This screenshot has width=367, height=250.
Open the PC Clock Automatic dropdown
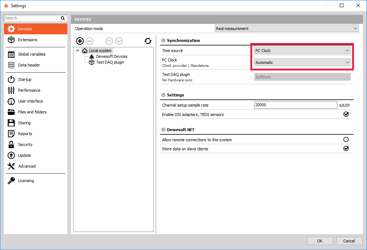coord(303,62)
